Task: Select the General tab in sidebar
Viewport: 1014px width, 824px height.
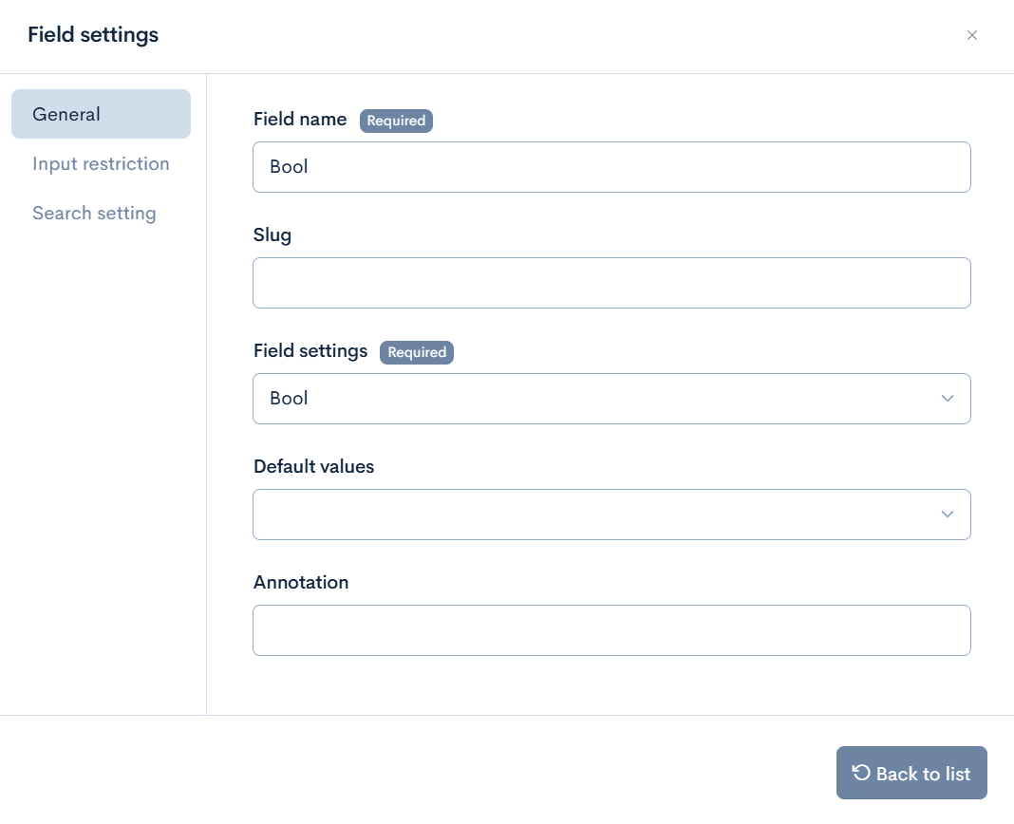Action: 66,114
